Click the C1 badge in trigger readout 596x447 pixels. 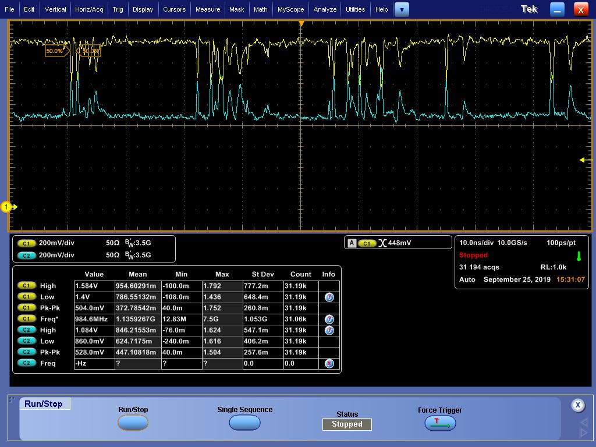tap(367, 243)
